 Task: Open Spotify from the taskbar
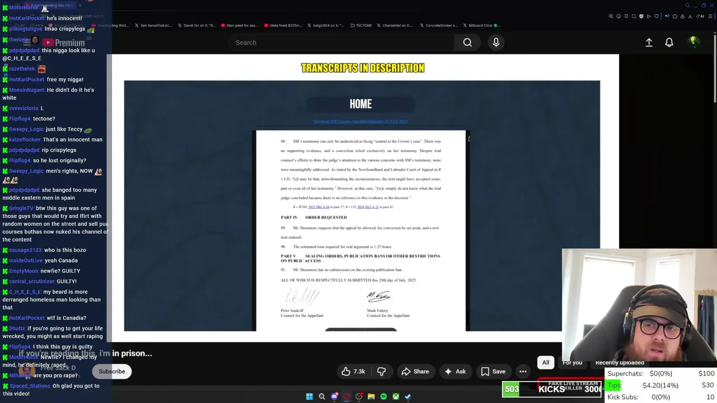(383, 397)
